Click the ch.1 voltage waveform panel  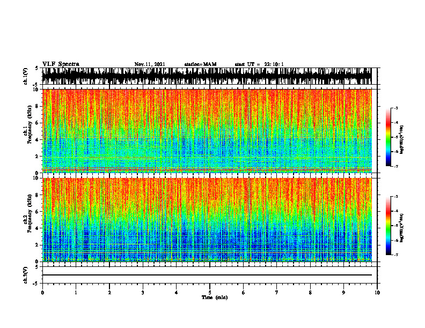(x=207, y=76)
